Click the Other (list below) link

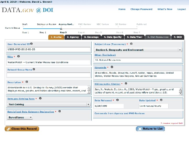point(105,55)
